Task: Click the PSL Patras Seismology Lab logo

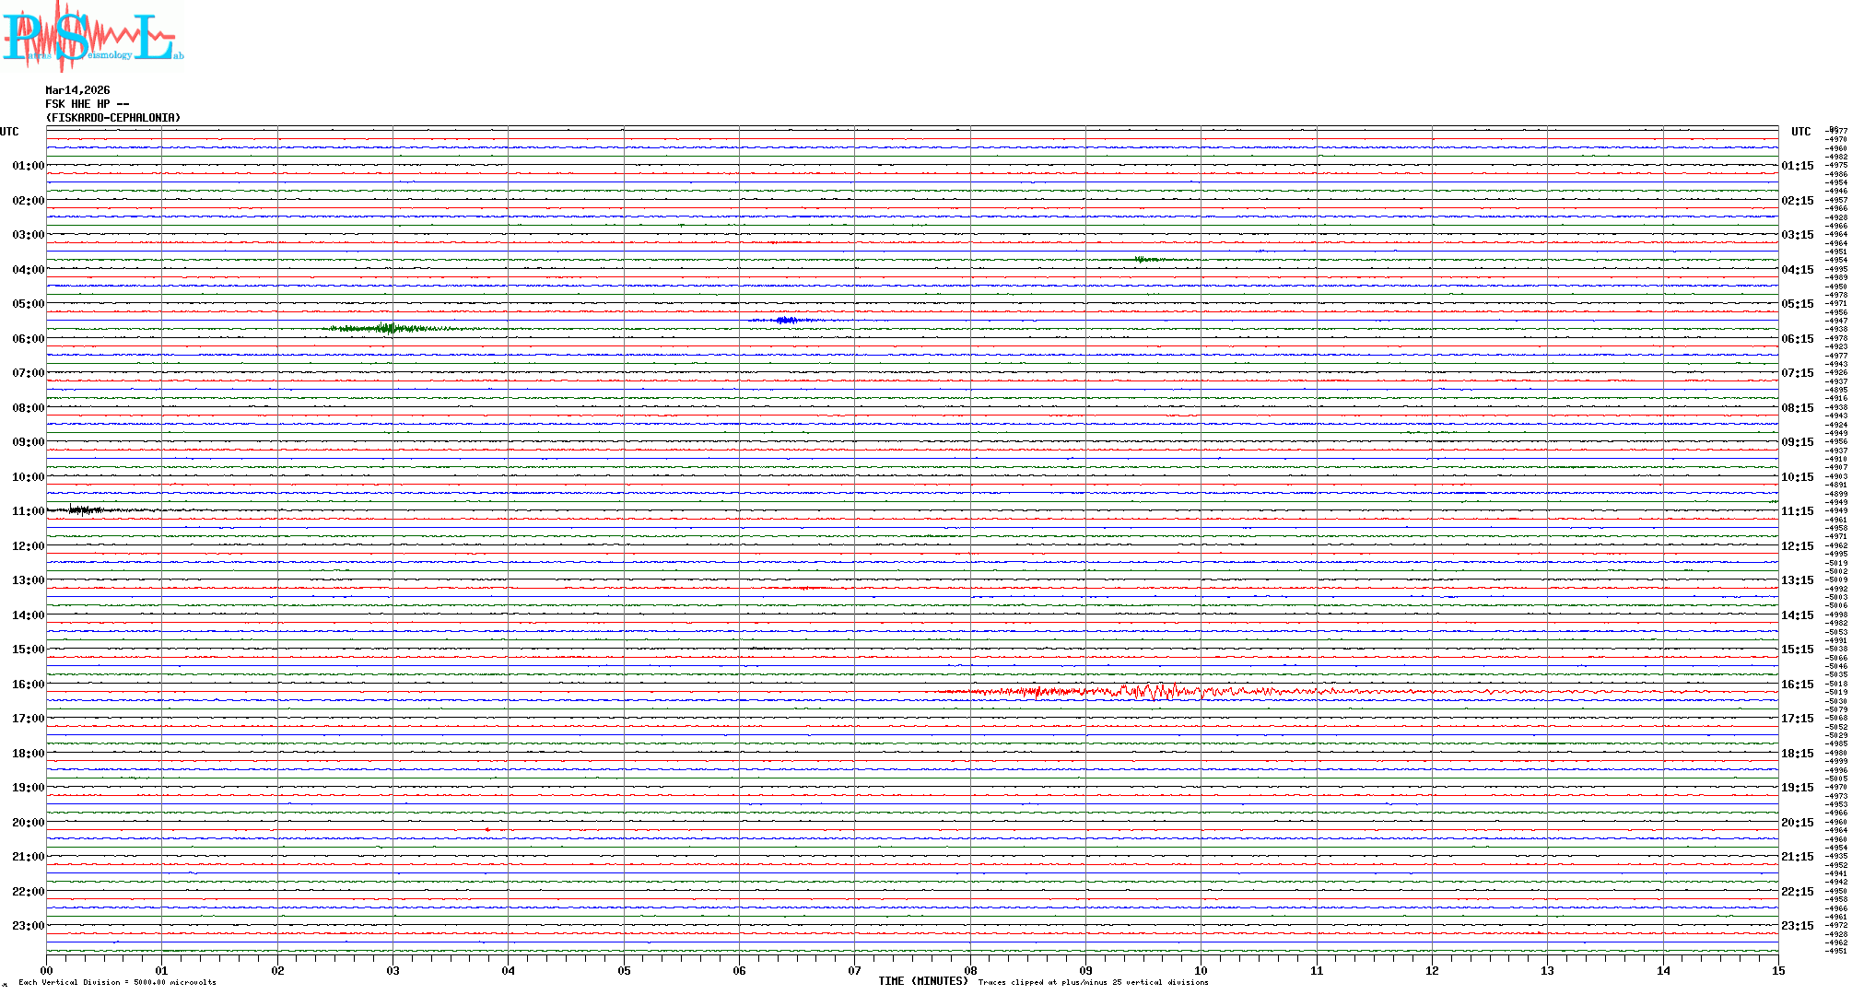Action: pyautogui.click(x=92, y=35)
